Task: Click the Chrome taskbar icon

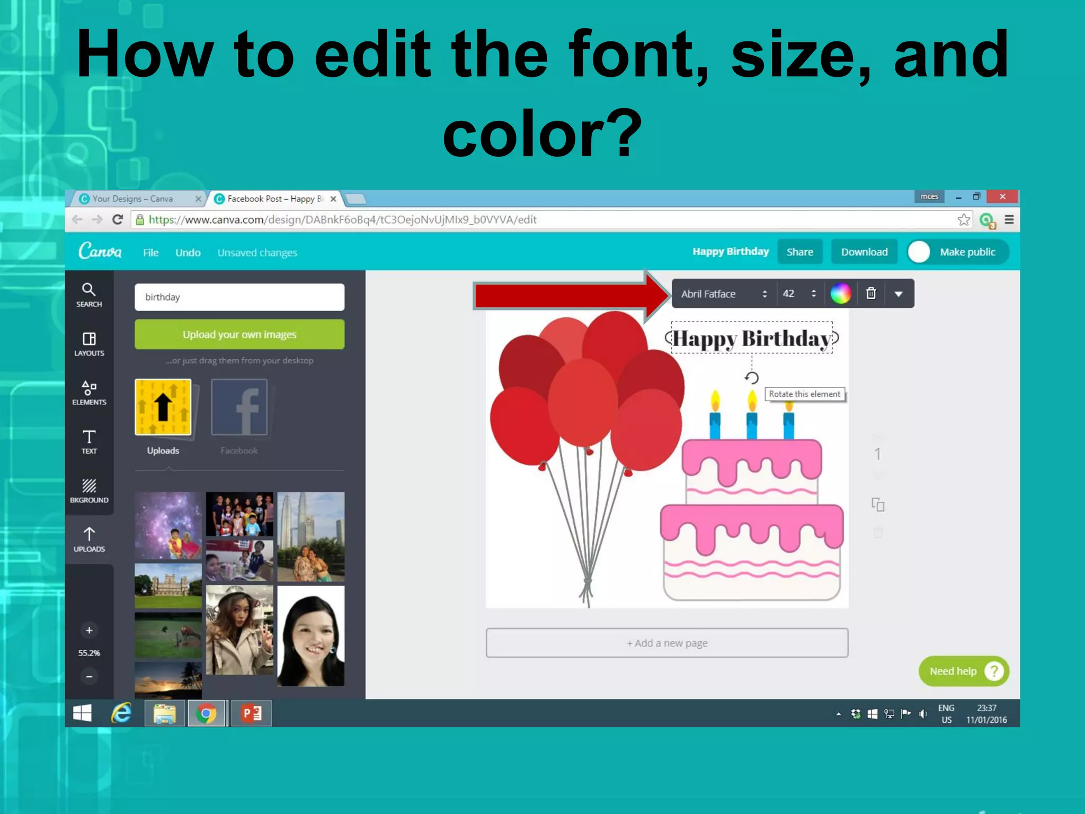Action: click(207, 713)
